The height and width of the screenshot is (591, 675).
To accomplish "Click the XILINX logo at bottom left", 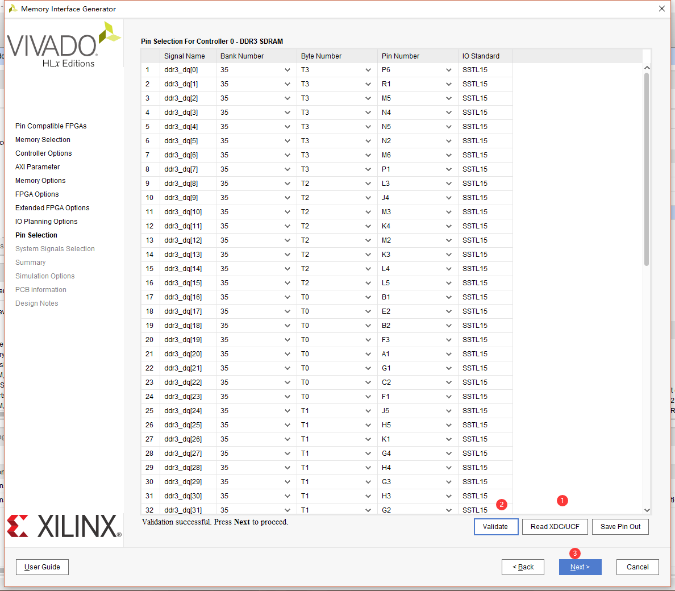I will coord(64,526).
